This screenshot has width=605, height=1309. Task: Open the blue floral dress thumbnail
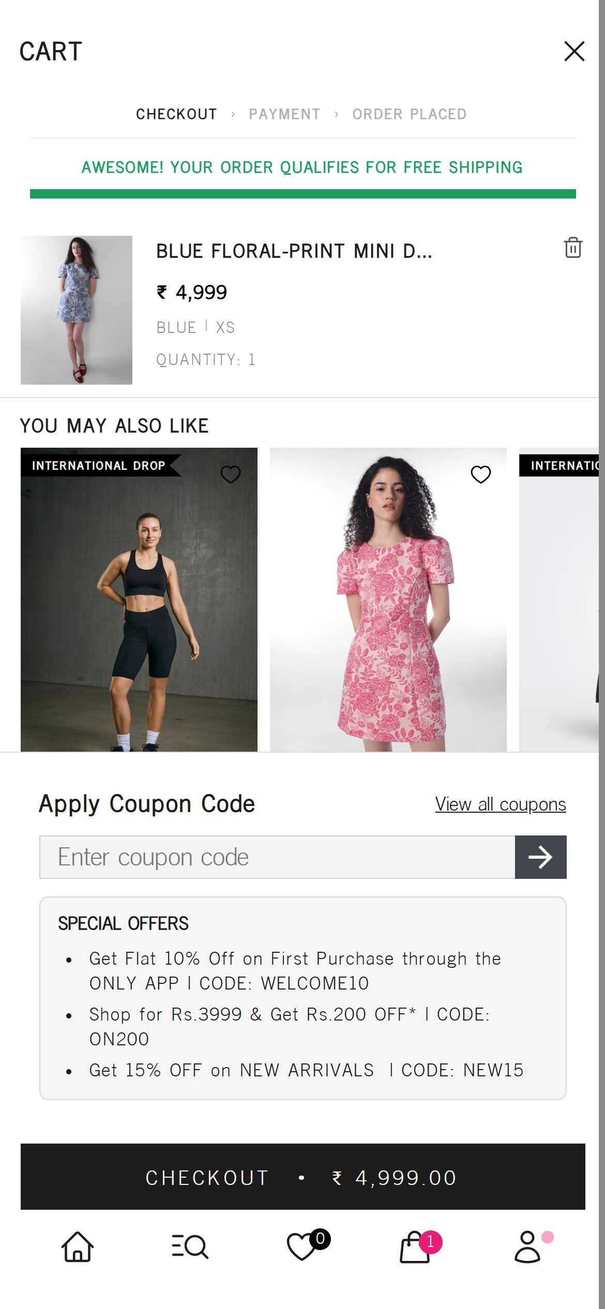[x=77, y=310]
